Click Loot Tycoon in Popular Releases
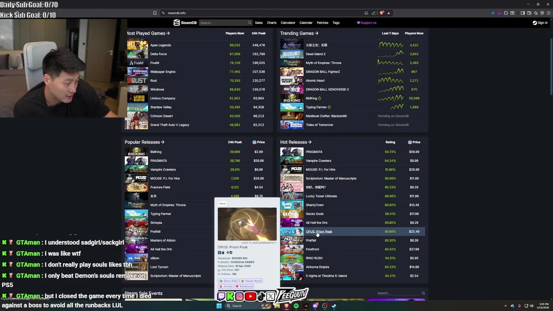 tap(159, 267)
